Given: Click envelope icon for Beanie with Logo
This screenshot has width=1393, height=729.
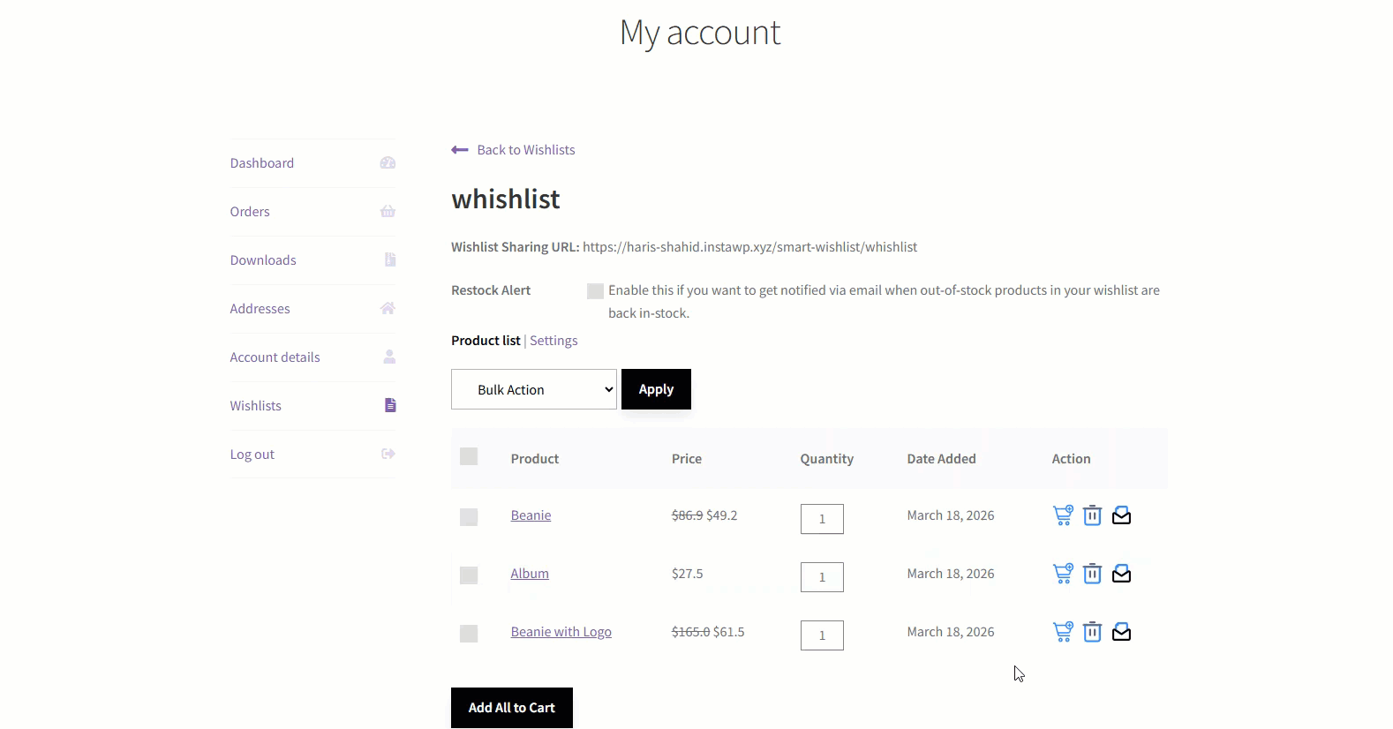Looking at the screenshot, I should click(x=1121, y=632).
